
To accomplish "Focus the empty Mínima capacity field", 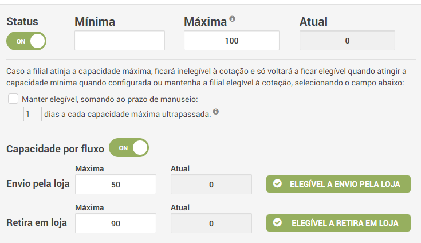I will (x=120, y=41).
